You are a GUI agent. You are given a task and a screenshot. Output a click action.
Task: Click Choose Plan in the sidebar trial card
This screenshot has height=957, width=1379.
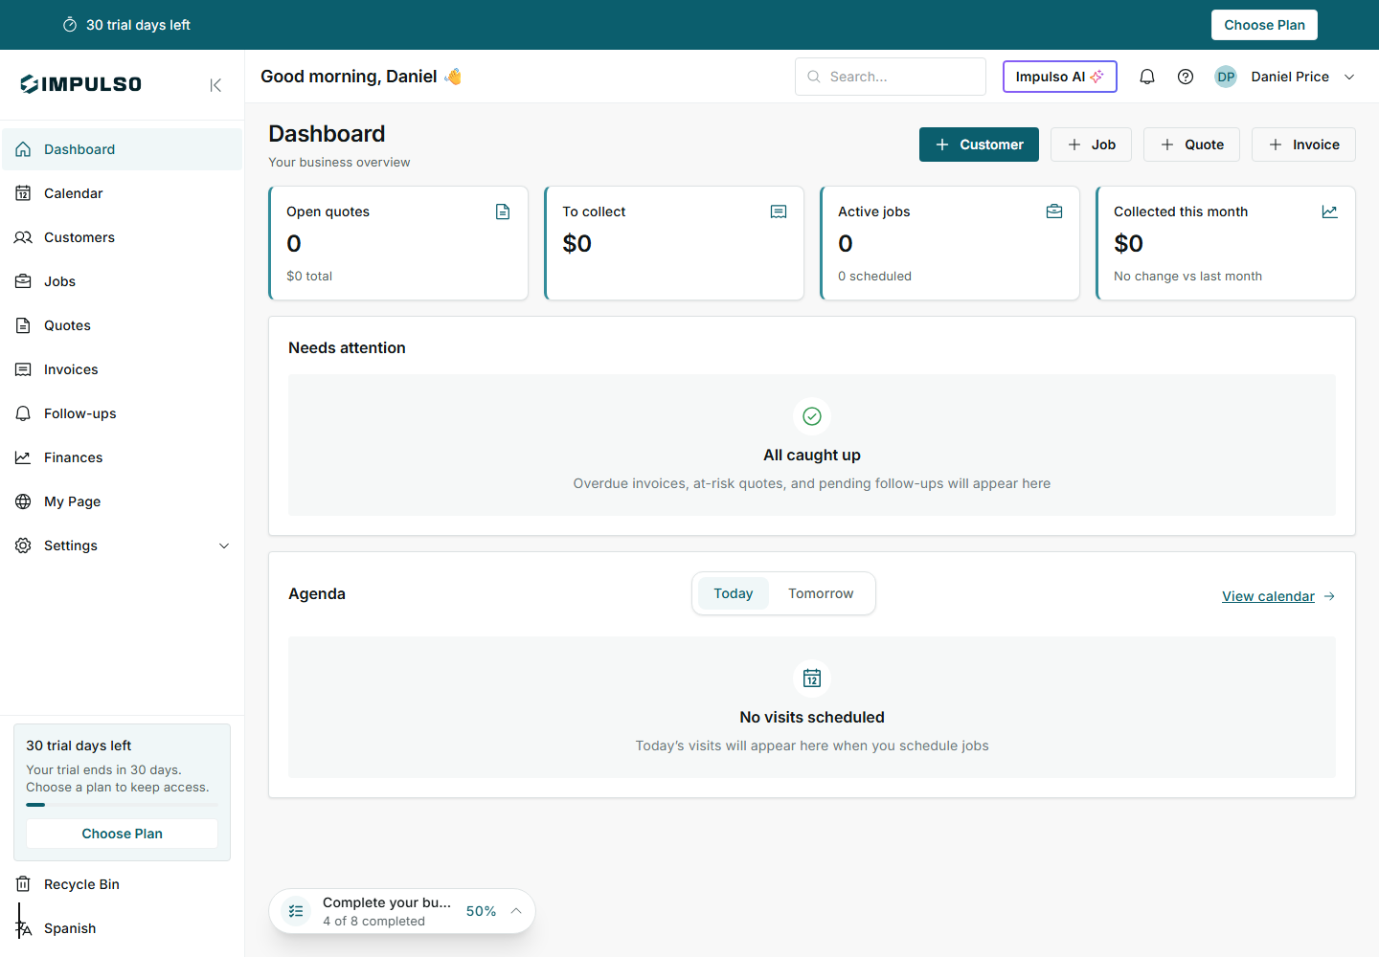tap(122, 834)
